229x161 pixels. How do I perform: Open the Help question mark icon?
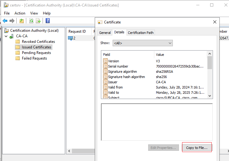tap(48, 21)
